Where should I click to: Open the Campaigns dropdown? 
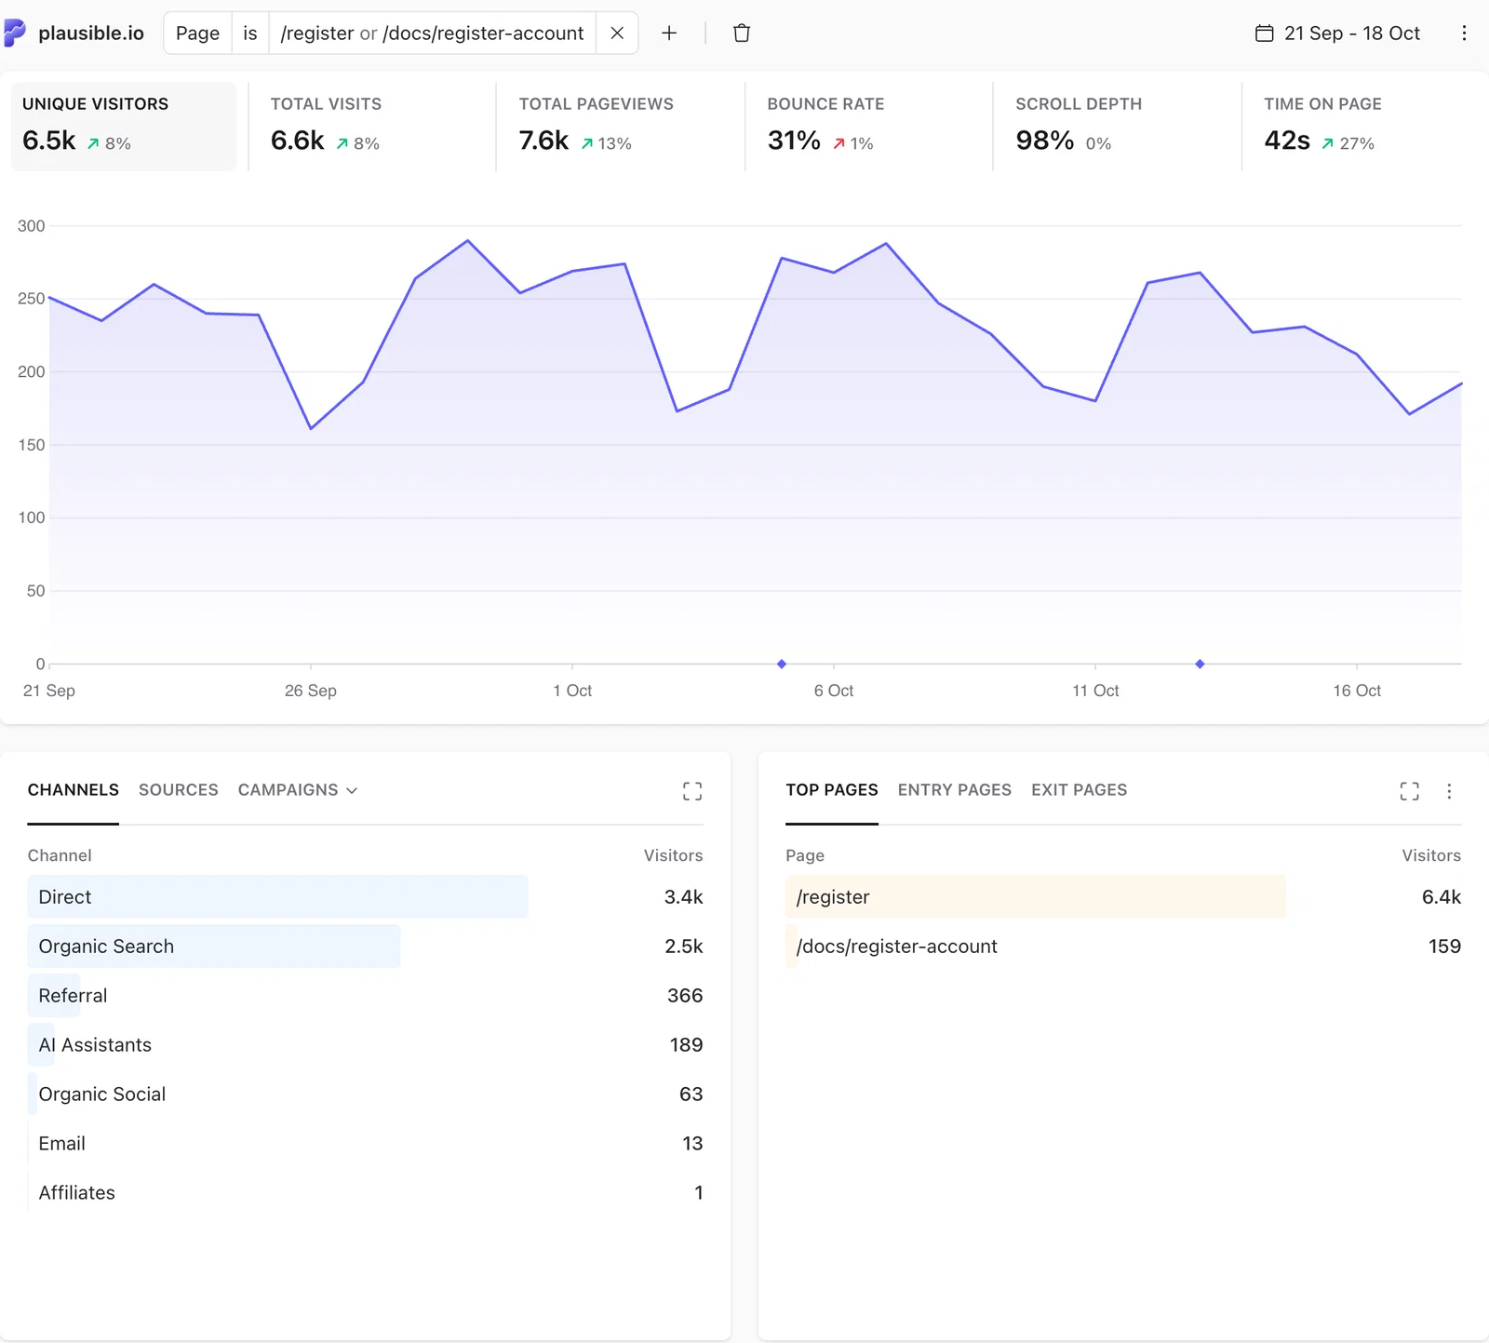pos(298,790)
